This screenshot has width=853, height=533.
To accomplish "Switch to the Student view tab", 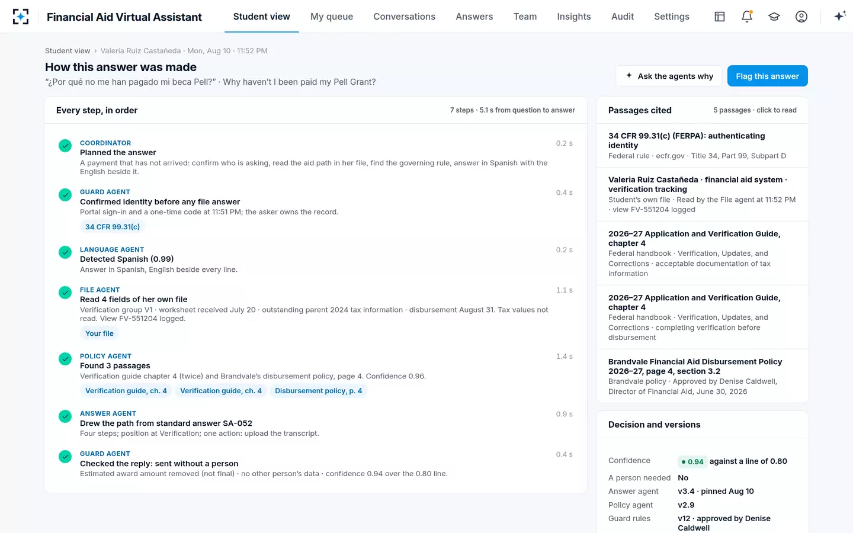I will (262, 17).
